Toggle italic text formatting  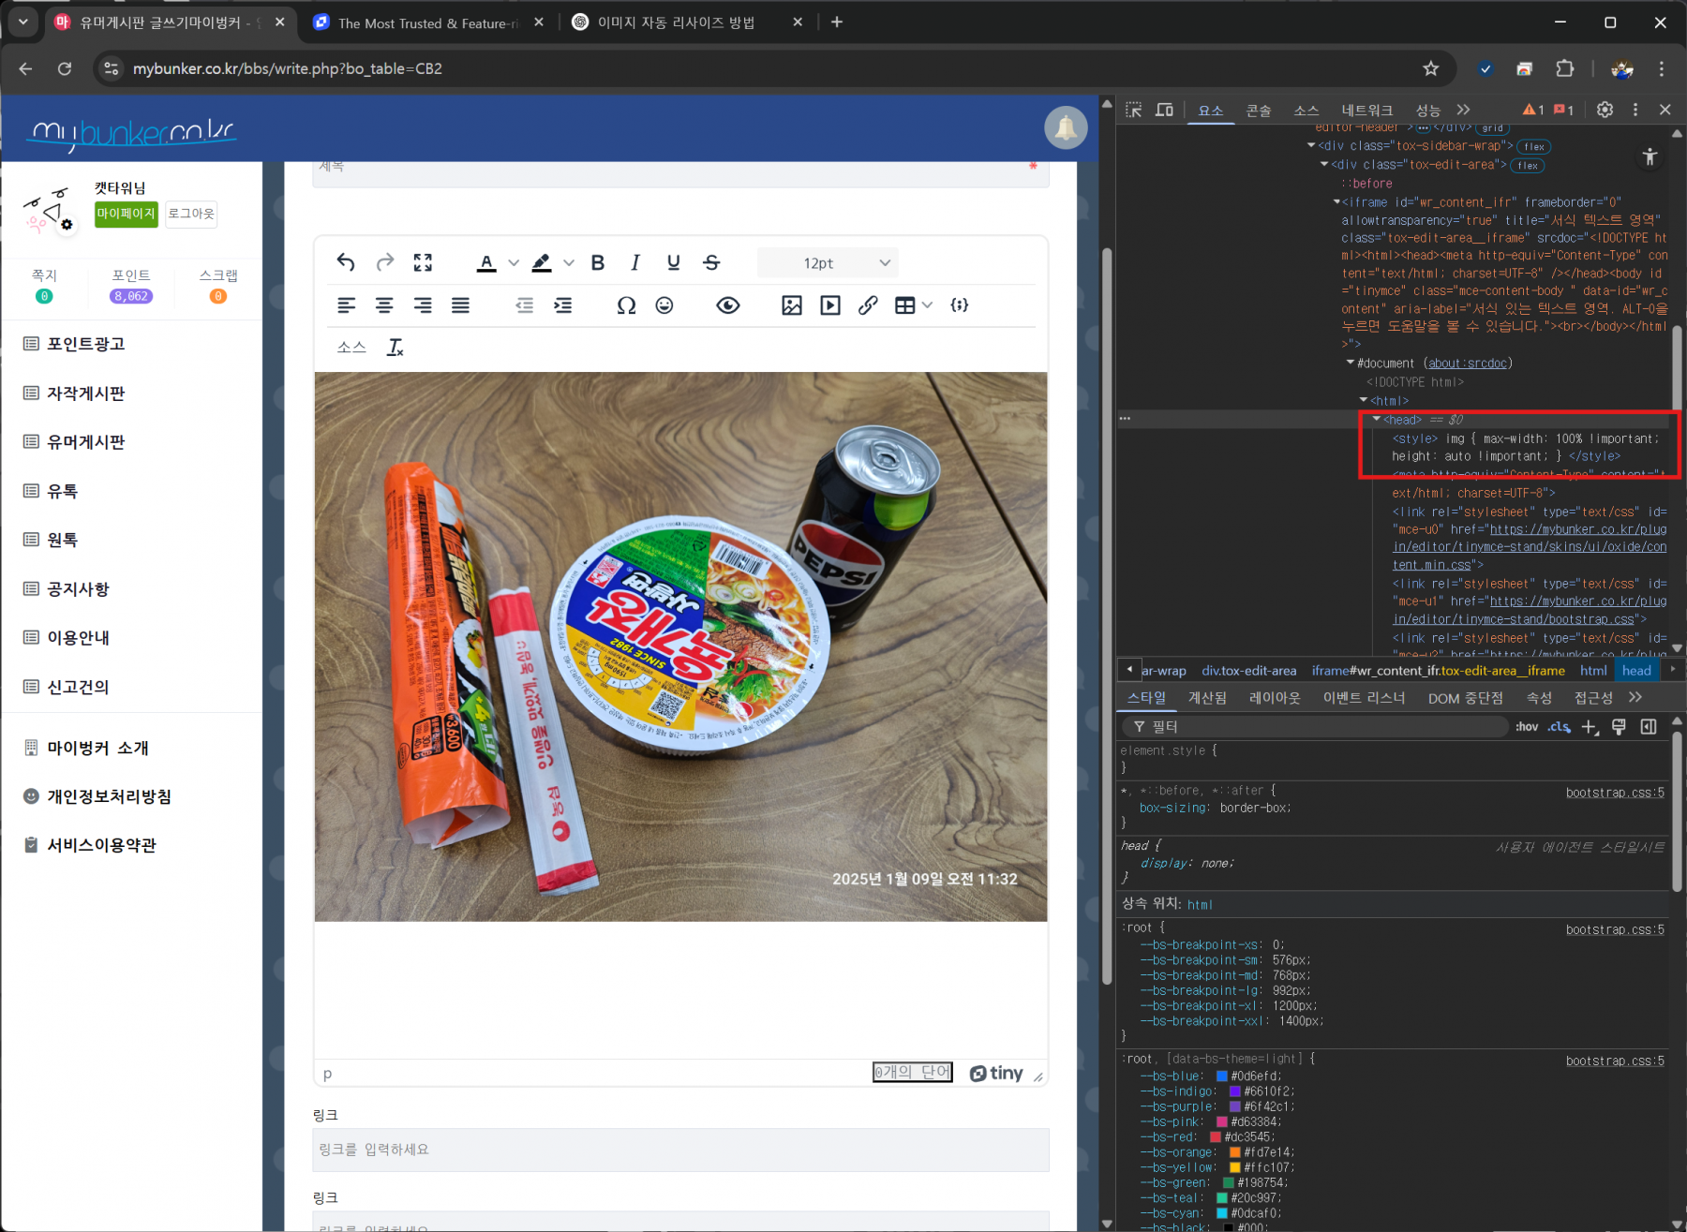(635, 263)
